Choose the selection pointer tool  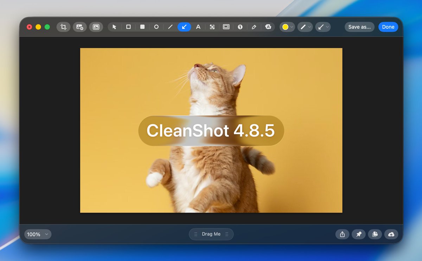(x=114, y=27)
